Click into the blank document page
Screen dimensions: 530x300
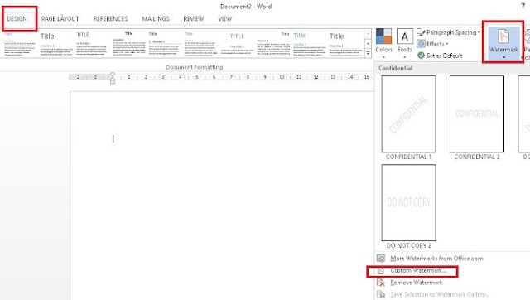coord(222,196)
